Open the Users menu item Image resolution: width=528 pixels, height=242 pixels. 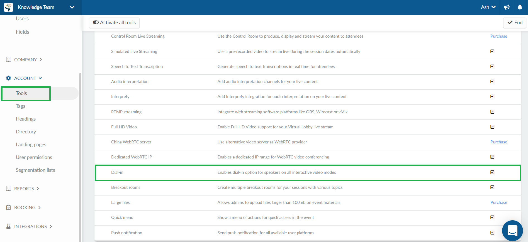pyautogui.click(x=22, y=19)
